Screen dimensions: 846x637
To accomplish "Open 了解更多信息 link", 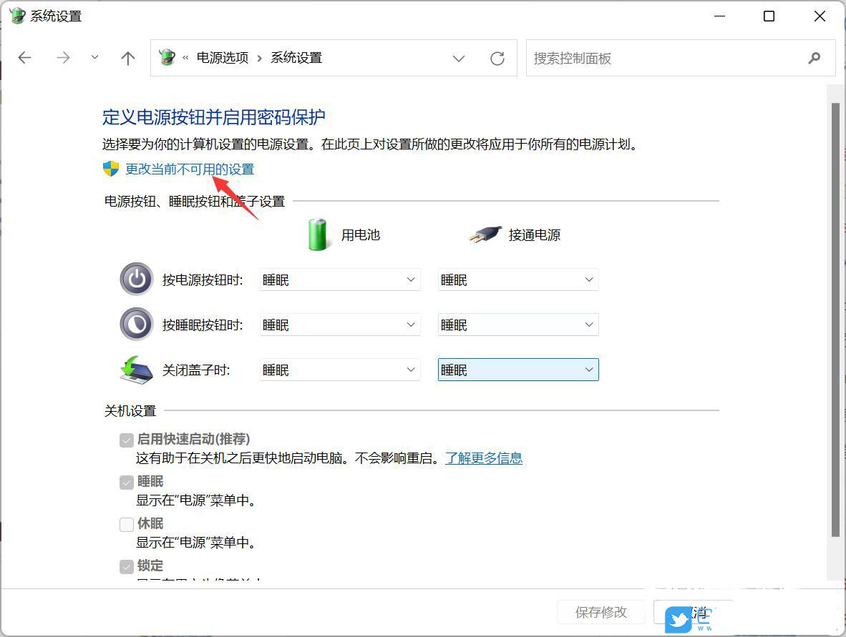I will click(484, 458).
